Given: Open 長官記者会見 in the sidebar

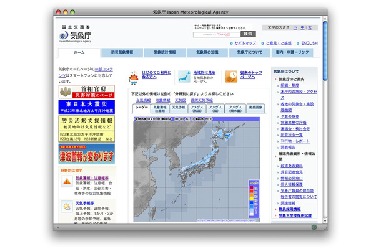Looking at the screenshot, I should tap(292, 172).
